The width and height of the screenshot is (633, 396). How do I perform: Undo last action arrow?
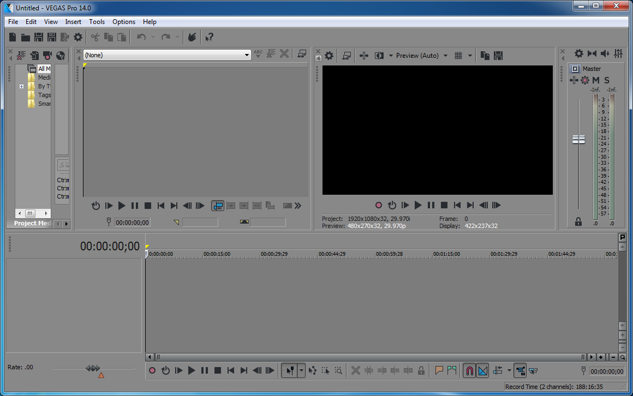[x=141, y=37]
